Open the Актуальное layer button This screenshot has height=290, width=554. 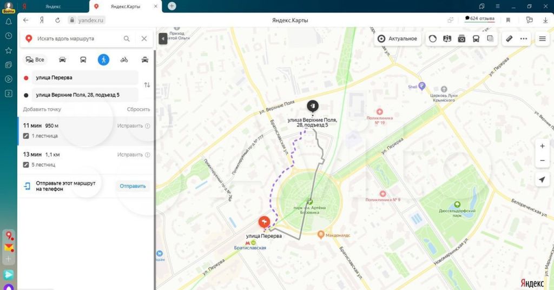point(398,38)
